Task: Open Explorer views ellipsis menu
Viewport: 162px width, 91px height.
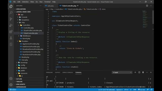Action: pyautogui.click(x=40, y=6)
